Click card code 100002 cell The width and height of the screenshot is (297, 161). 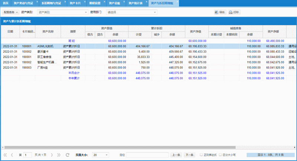click(x=27, y=52)
